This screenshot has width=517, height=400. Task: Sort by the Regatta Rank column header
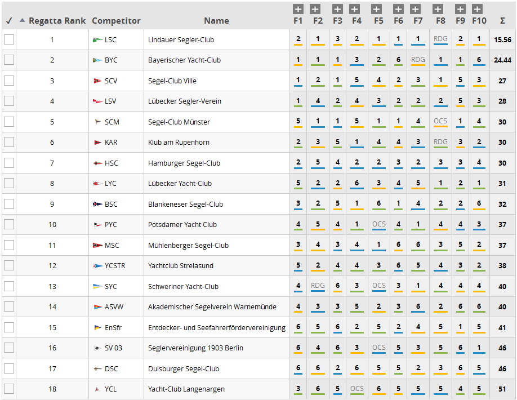tap(57, 21)
